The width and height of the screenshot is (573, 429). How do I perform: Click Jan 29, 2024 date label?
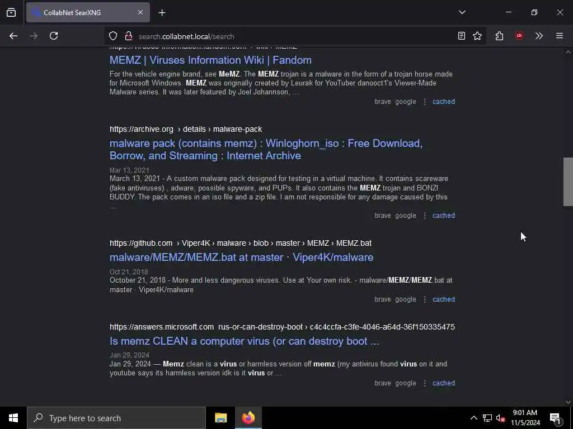coord(129,355)
